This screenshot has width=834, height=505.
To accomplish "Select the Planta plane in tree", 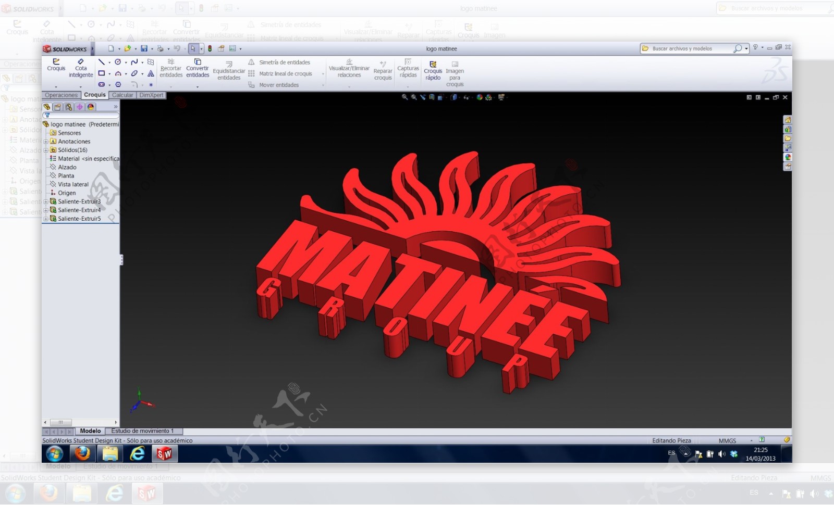I will 62,176.
